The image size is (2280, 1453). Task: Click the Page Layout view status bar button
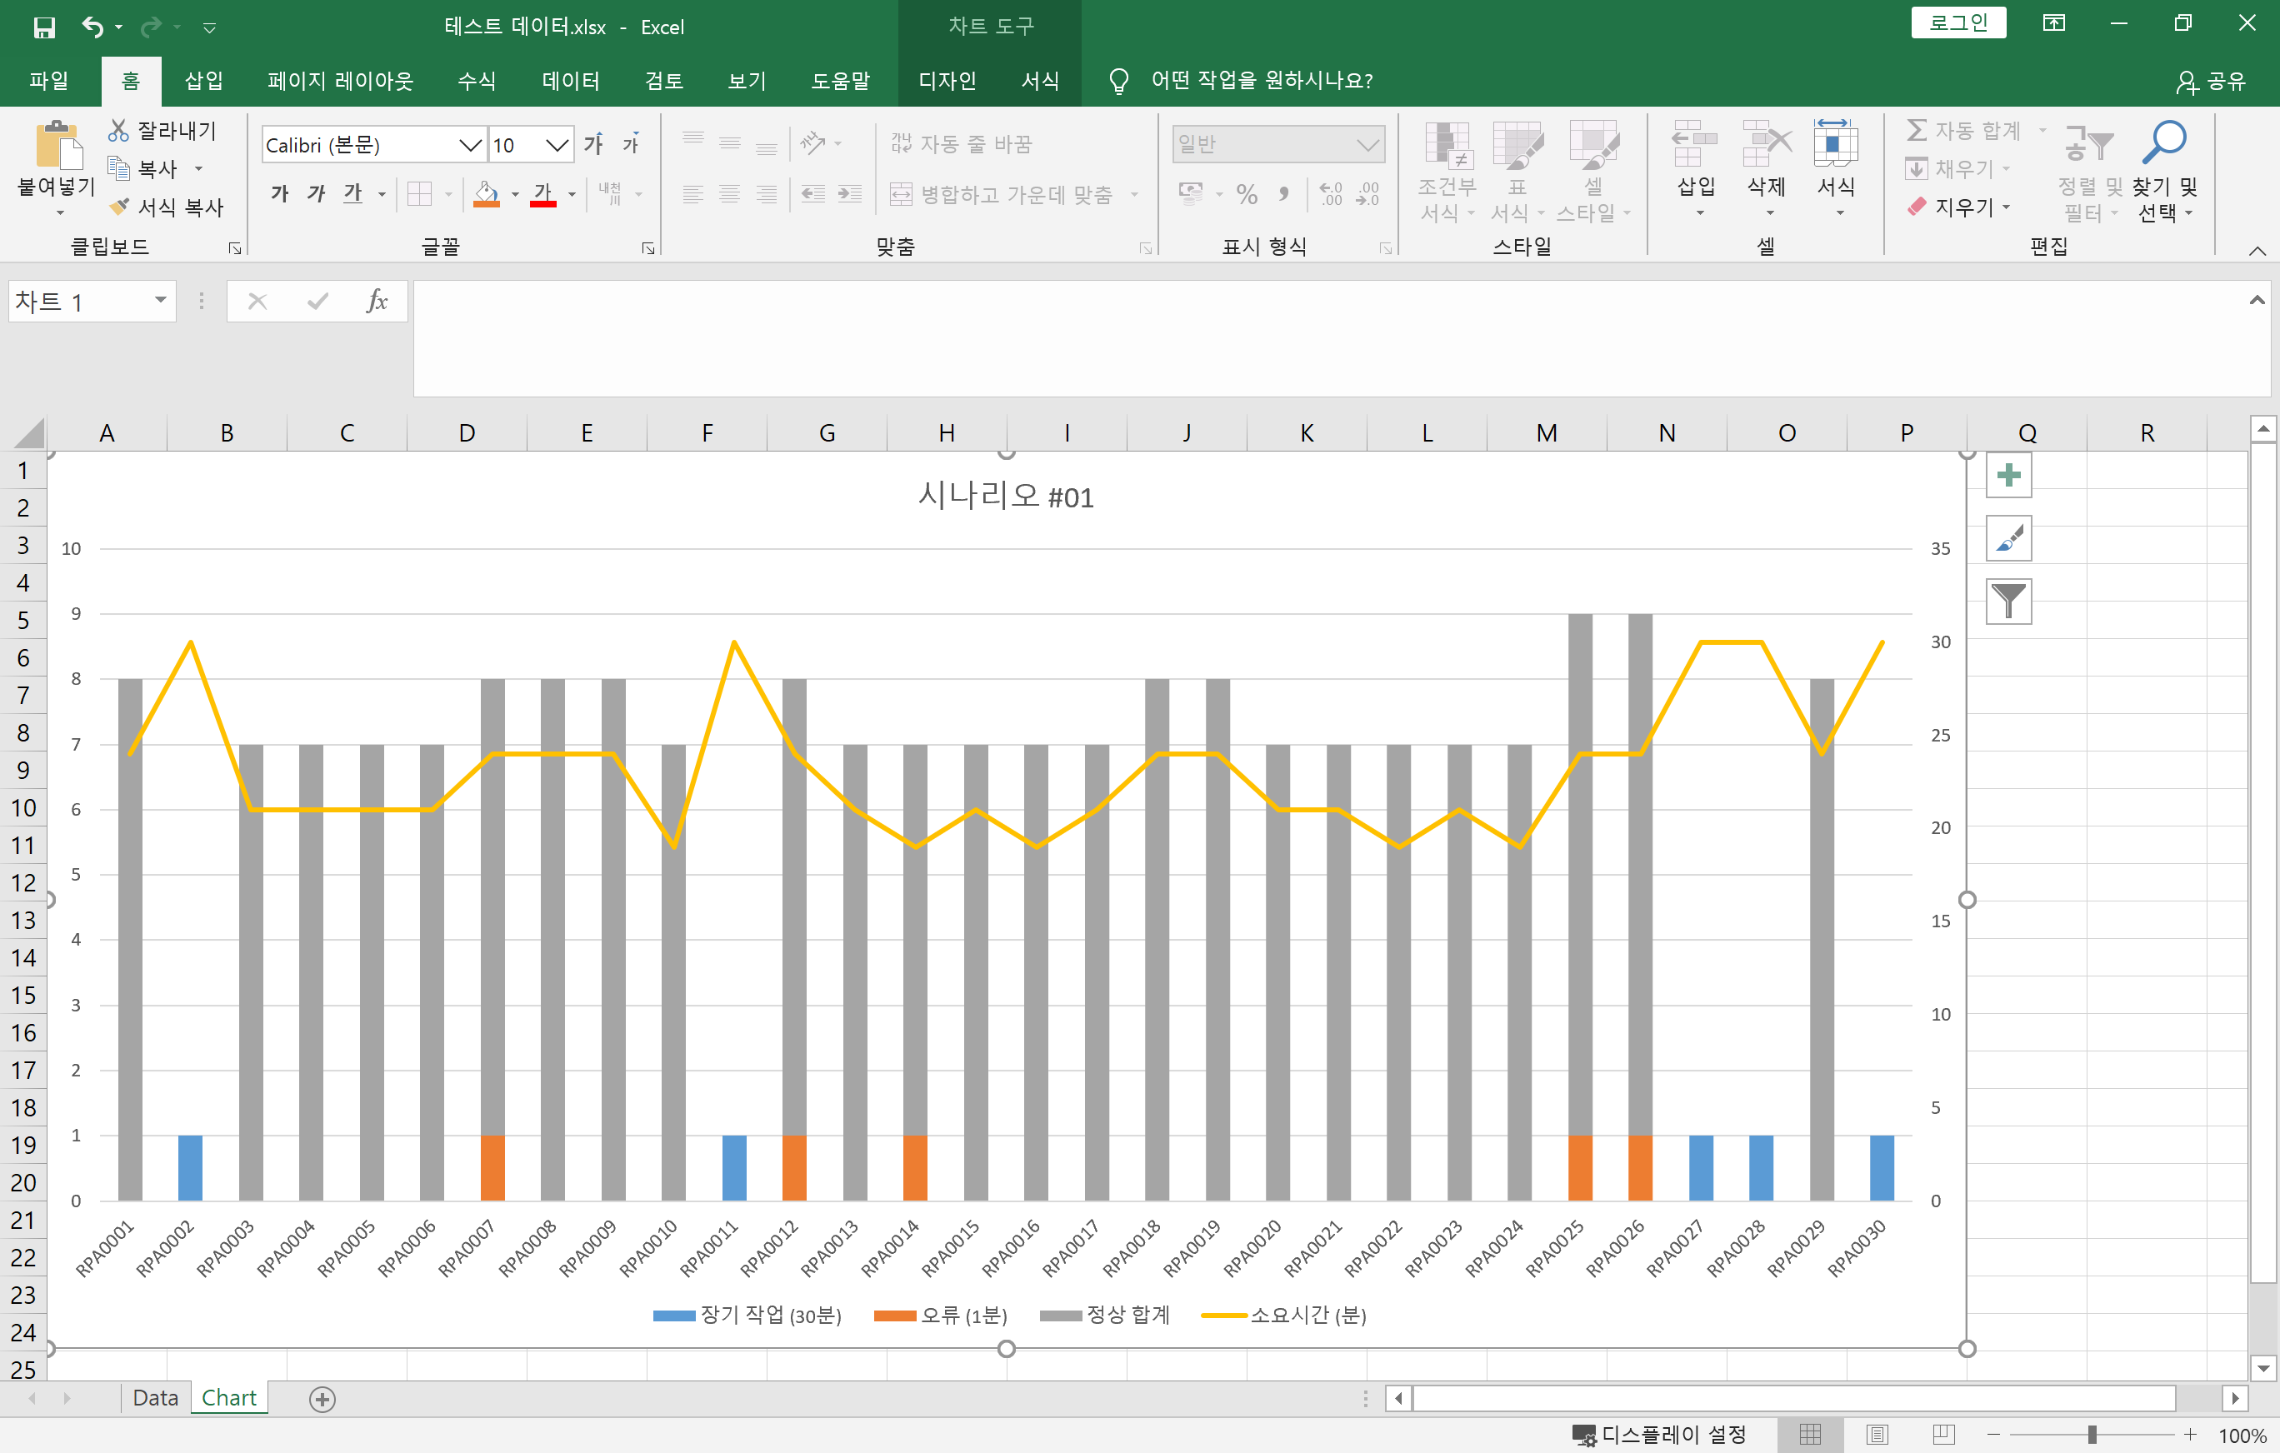point(1877,1434)
